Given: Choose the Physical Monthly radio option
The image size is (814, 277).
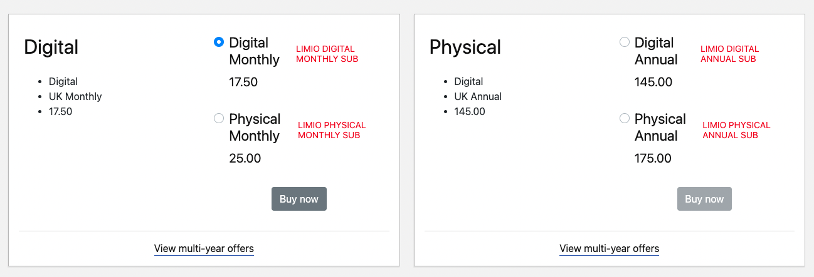Looking at the screenshot, I should pos(219,118).
